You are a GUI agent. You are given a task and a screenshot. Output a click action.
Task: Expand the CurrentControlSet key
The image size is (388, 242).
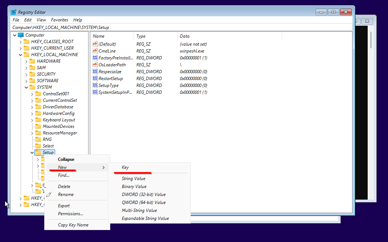[32, 100]
